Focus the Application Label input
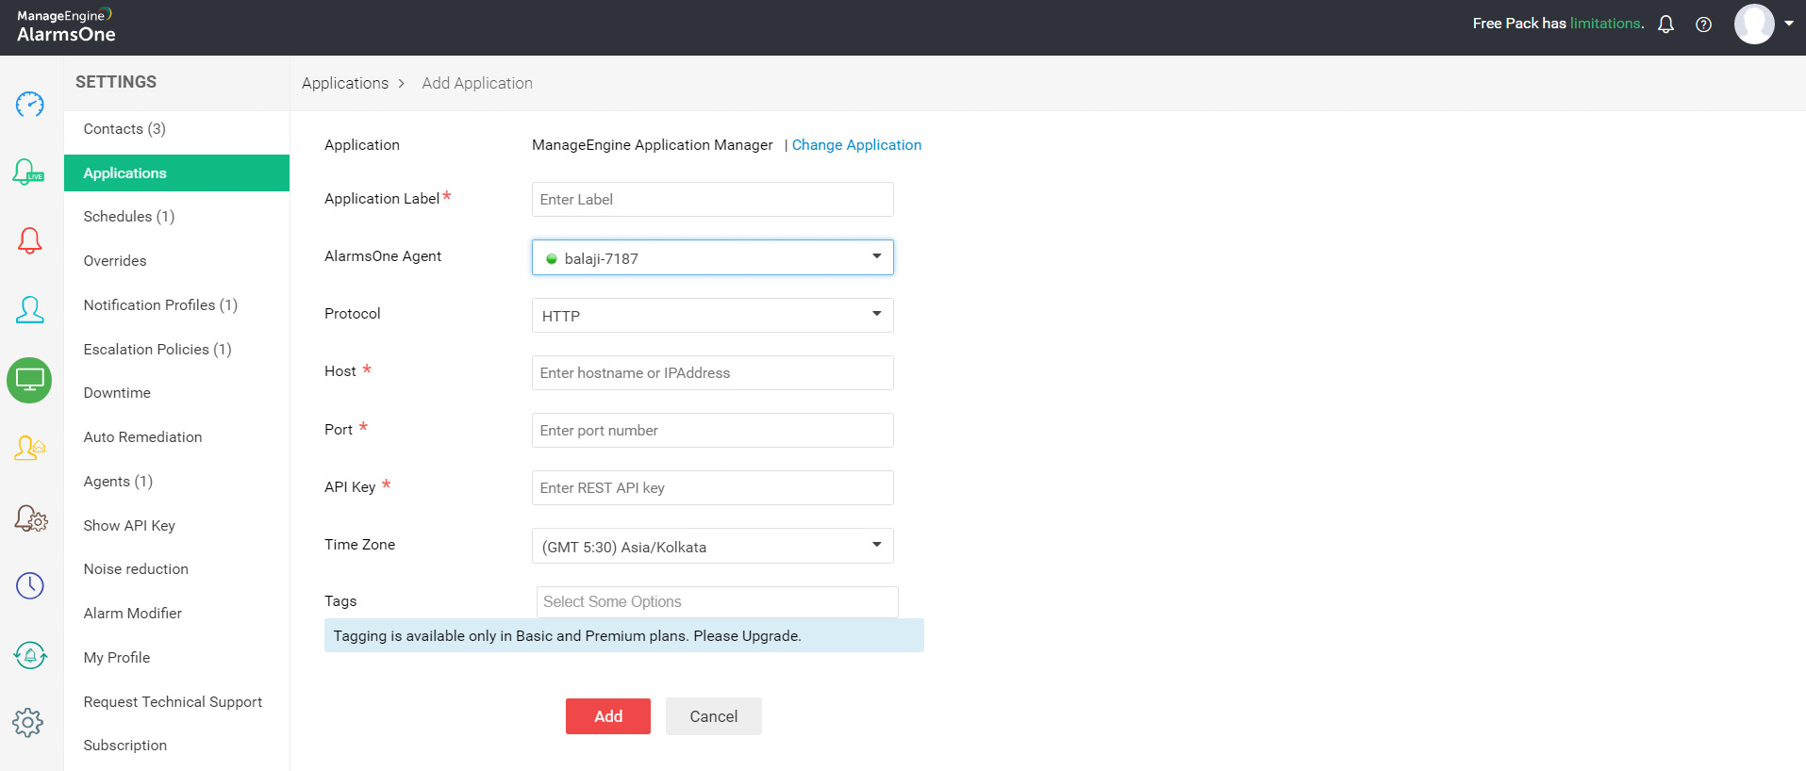1806x771 pixels. (x=712, y=200)
